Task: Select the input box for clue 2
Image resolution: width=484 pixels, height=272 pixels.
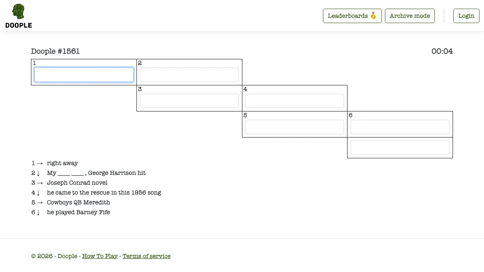Action: pos(189,75)
